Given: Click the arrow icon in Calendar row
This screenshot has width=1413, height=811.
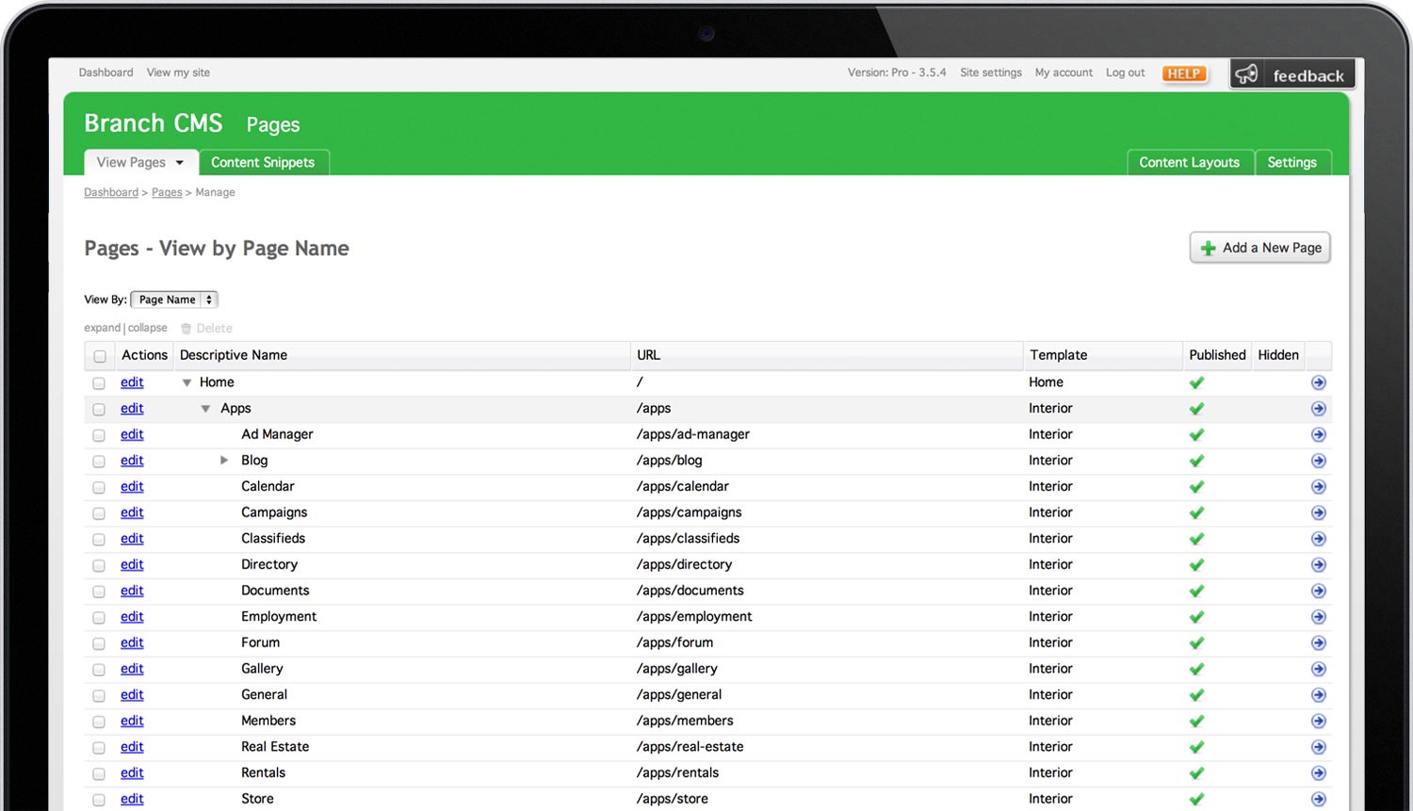Looking at the screenshot, I should [1318, 487].
